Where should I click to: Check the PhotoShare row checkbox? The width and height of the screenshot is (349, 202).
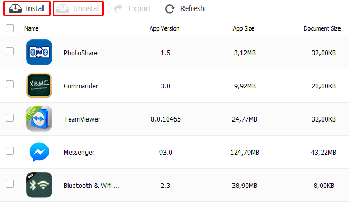(10, 51)
